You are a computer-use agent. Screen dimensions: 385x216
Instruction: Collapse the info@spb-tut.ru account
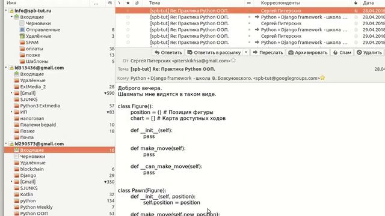click(6, 11)
